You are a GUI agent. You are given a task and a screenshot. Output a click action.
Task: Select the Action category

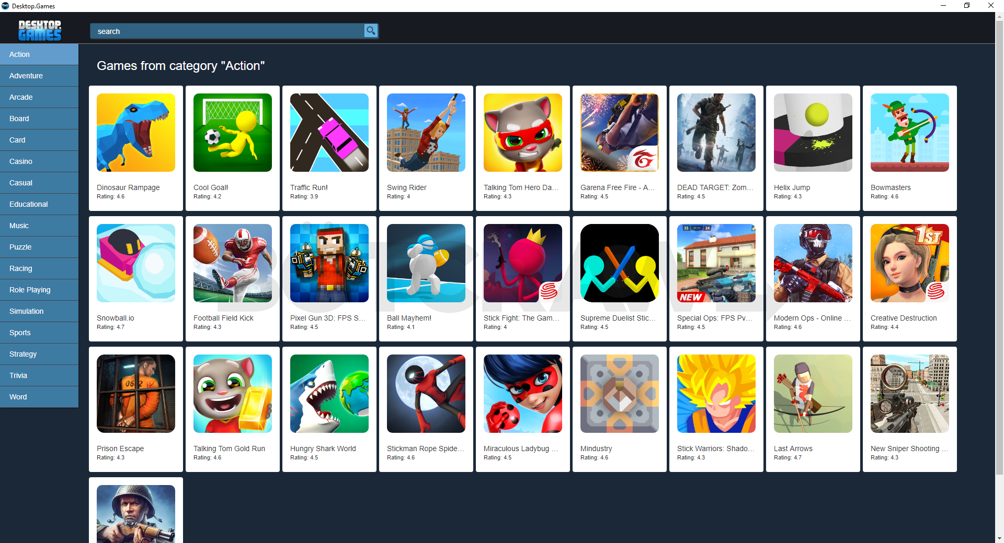click(x=39, y=54)
